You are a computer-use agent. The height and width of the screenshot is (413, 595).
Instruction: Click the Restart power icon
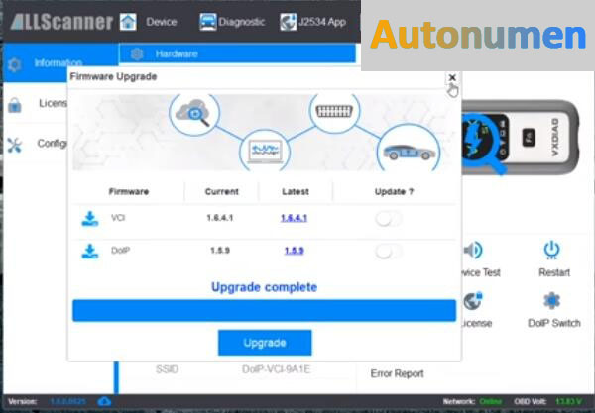551,250
